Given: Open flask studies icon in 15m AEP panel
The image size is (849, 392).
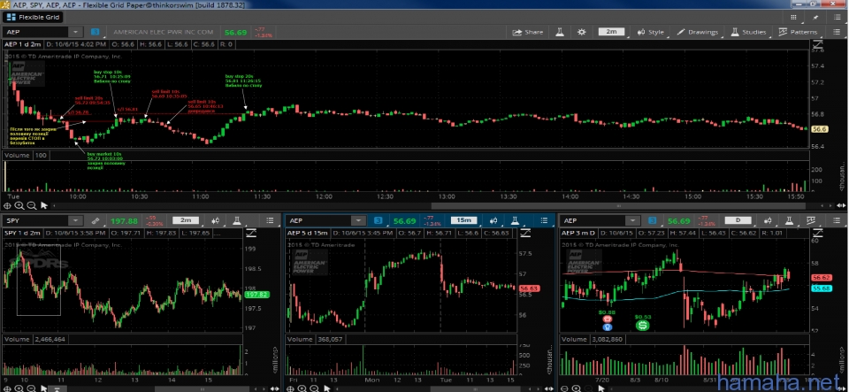Looking at the screenshot, I should [x=514, y=221].
